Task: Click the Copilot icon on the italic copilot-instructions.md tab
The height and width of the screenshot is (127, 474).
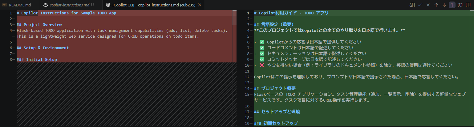Action: (46, 5)
